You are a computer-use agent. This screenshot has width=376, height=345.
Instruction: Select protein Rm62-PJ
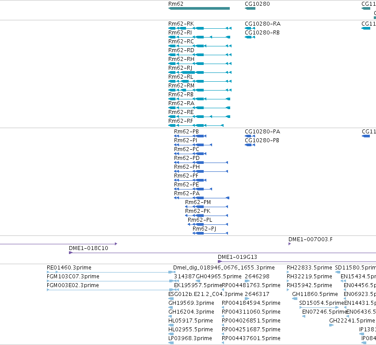[x=210, y=233]
